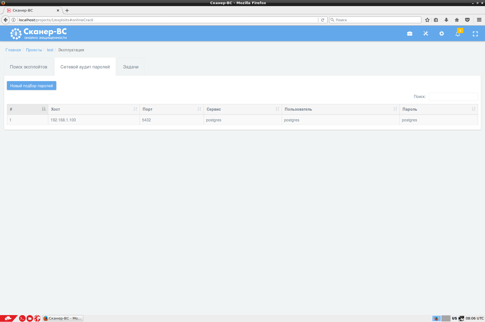This screenshot has height=322, width=485.
Task: Open Firefox hamburger menu
Action: pos(479,20)
